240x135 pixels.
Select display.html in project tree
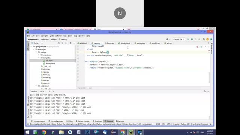point(50,63)
